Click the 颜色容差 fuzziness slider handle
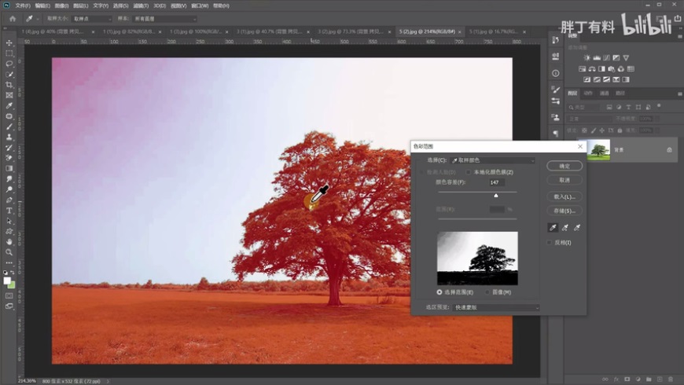 point(495,195)
